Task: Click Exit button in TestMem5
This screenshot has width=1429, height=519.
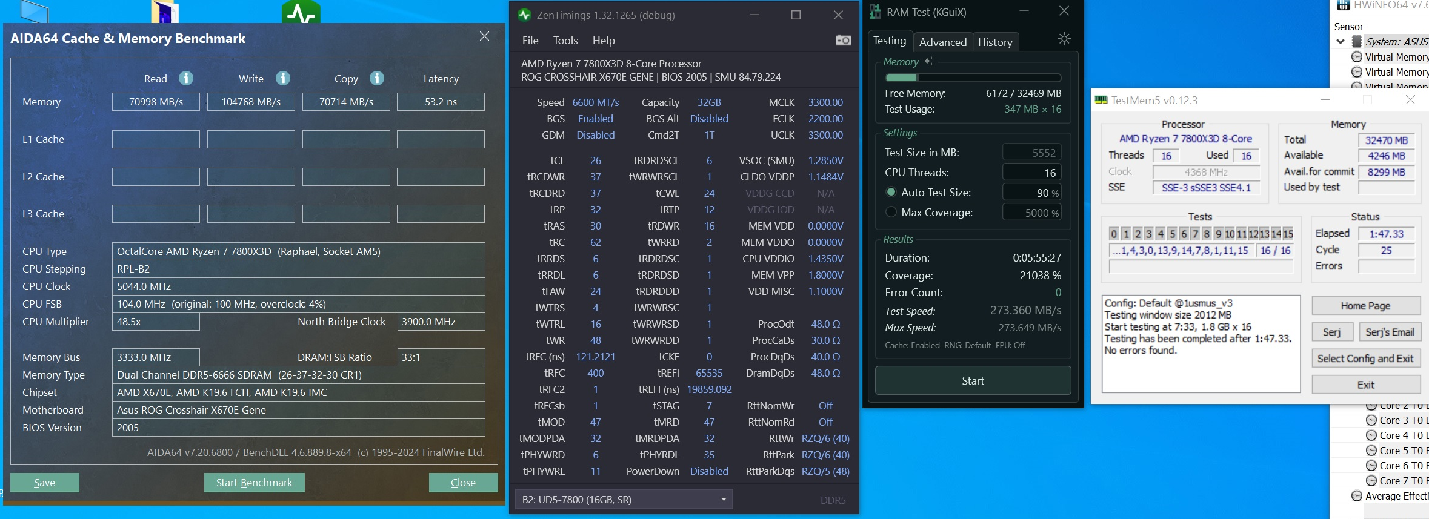Action: tap(1366, 385)
